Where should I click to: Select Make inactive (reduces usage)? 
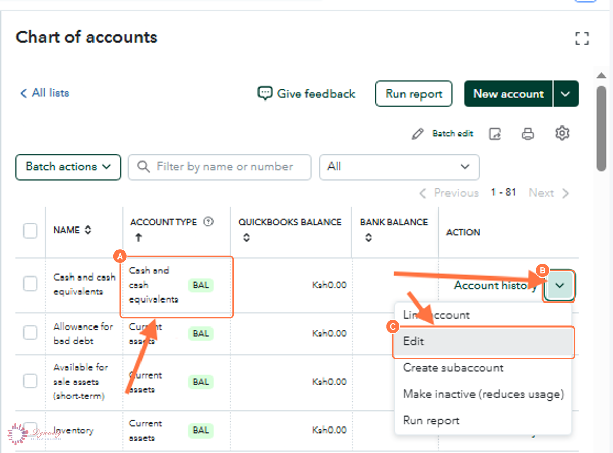(x=483, y=394)
